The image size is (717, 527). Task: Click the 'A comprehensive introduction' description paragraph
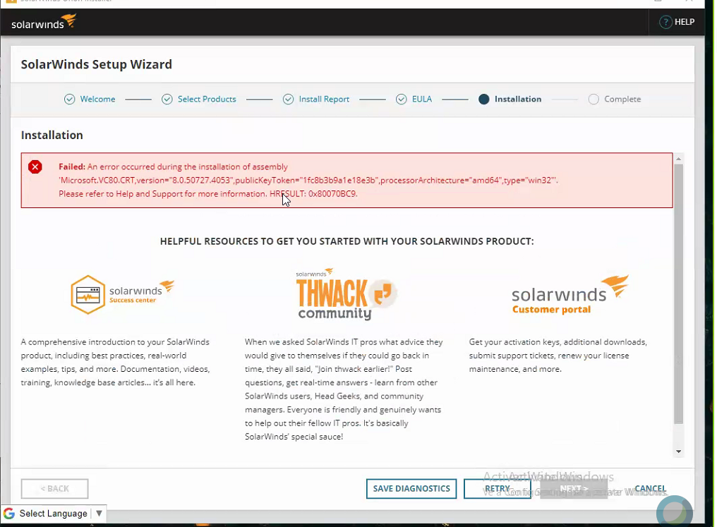[115, 362]
